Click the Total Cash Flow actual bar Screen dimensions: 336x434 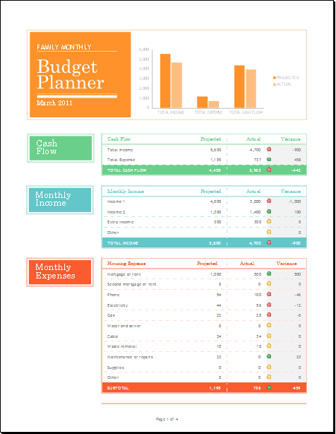point(251,88)
